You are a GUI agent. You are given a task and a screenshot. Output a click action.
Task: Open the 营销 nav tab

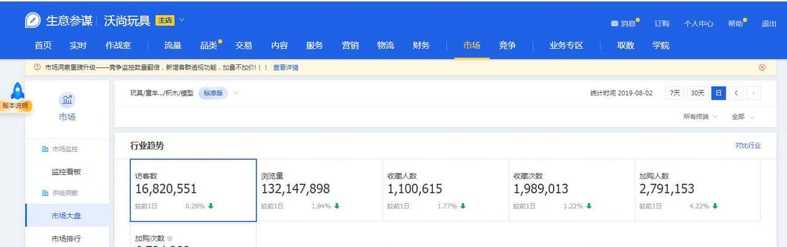(350, 45)
